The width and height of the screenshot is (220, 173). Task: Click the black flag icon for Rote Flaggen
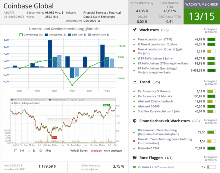tap(135, 158)
